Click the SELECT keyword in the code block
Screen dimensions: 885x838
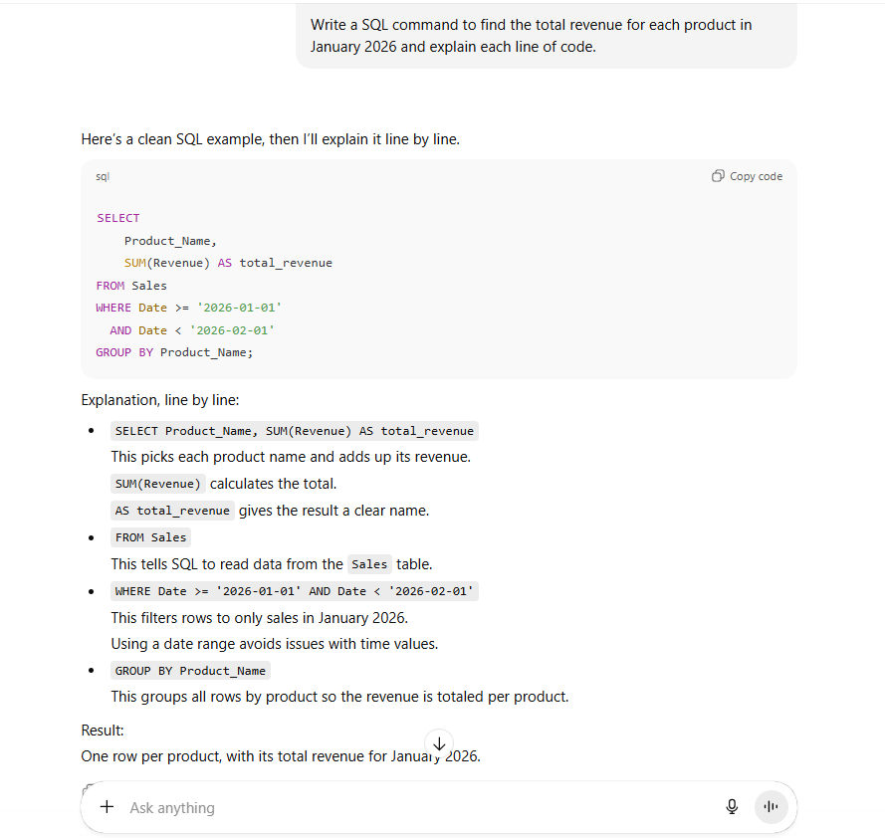(117, 217)
